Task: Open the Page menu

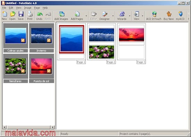Action: tap(37, 8)
